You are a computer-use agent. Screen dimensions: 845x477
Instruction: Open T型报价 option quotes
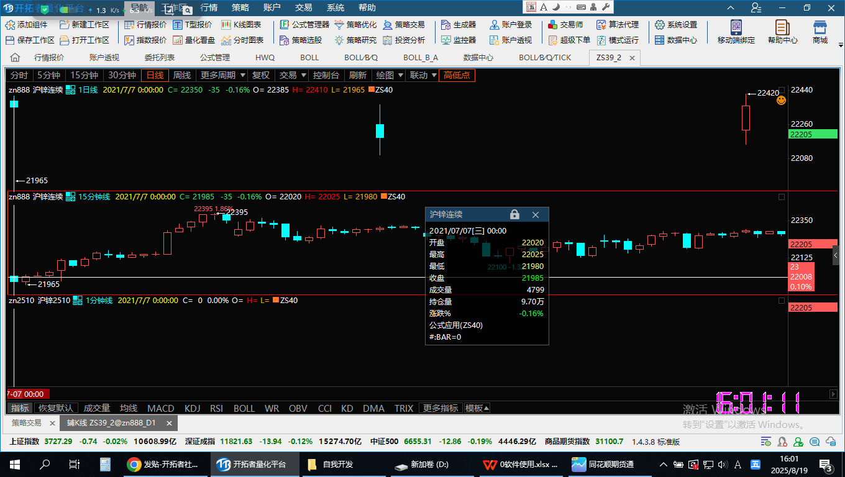tap(192, 25)
